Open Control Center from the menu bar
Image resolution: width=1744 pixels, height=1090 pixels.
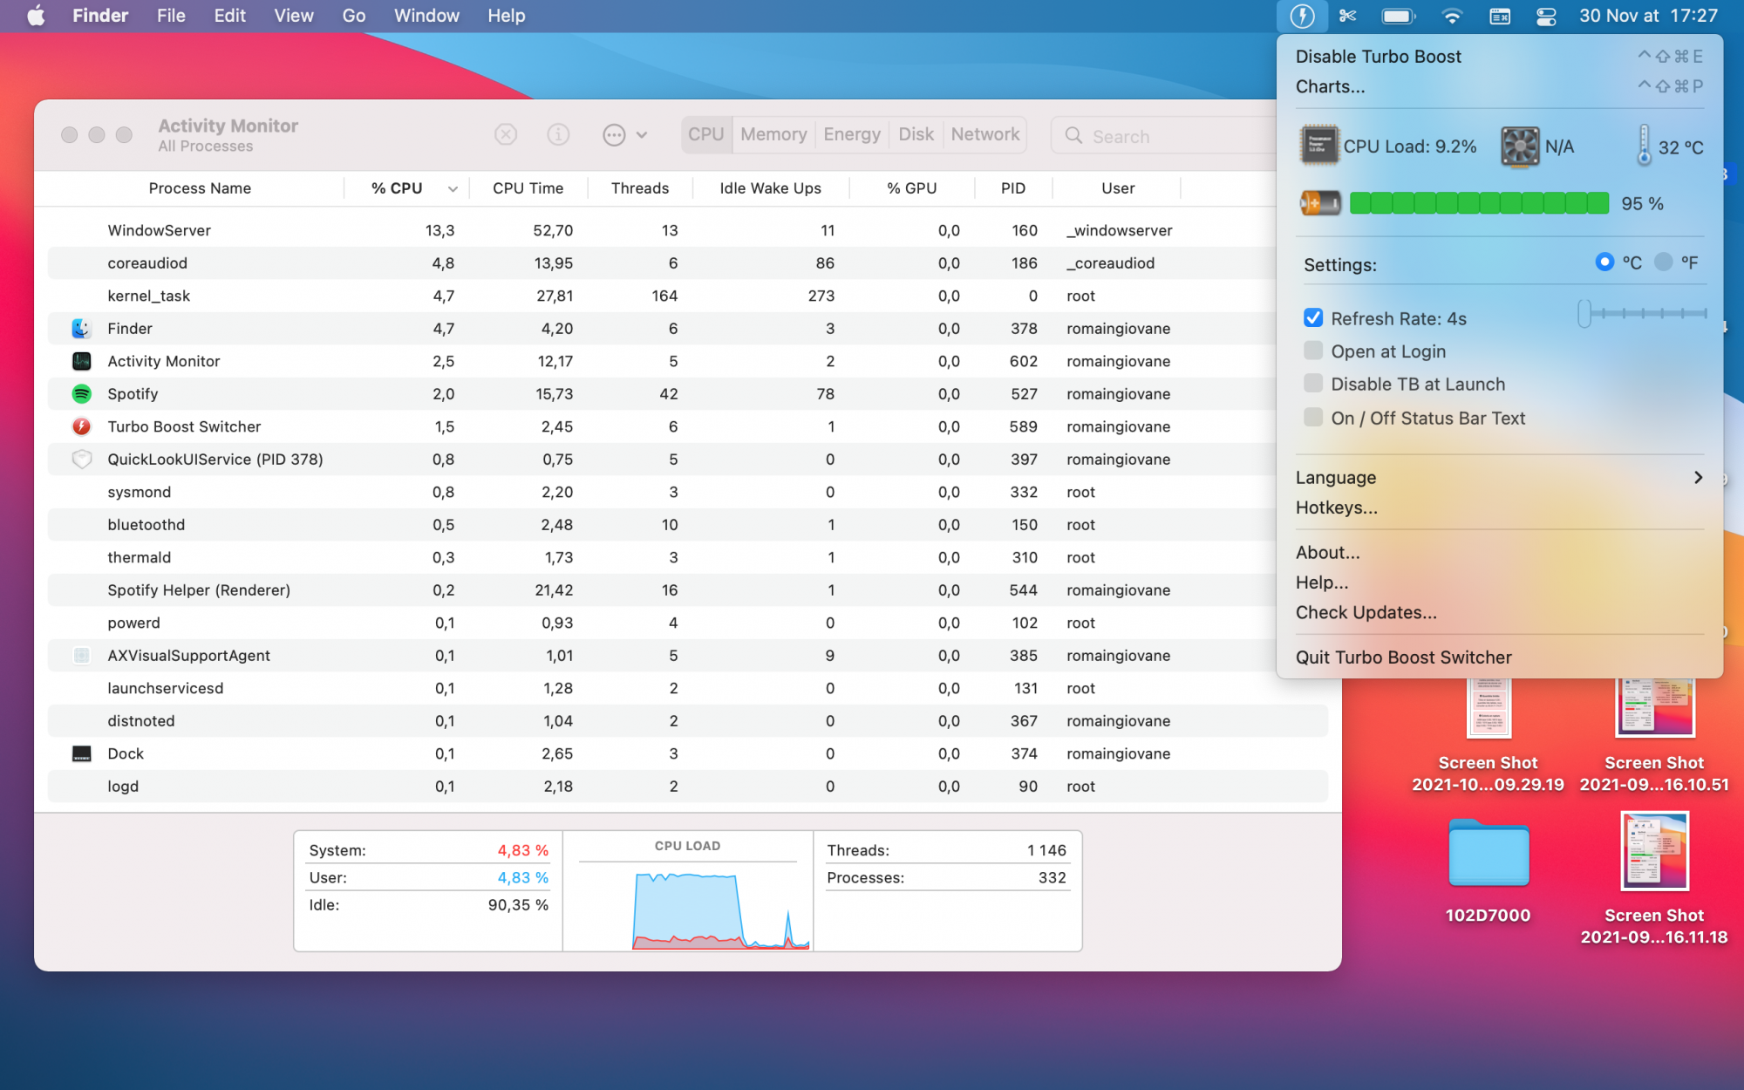1546,16
